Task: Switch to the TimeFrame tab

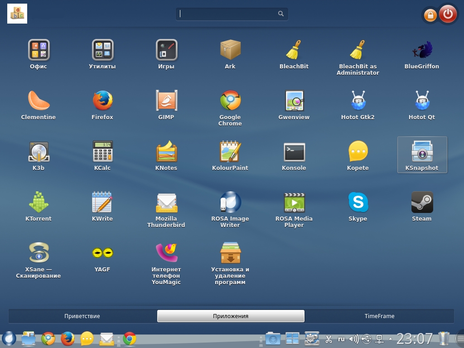Action: (x=379, y=316)
